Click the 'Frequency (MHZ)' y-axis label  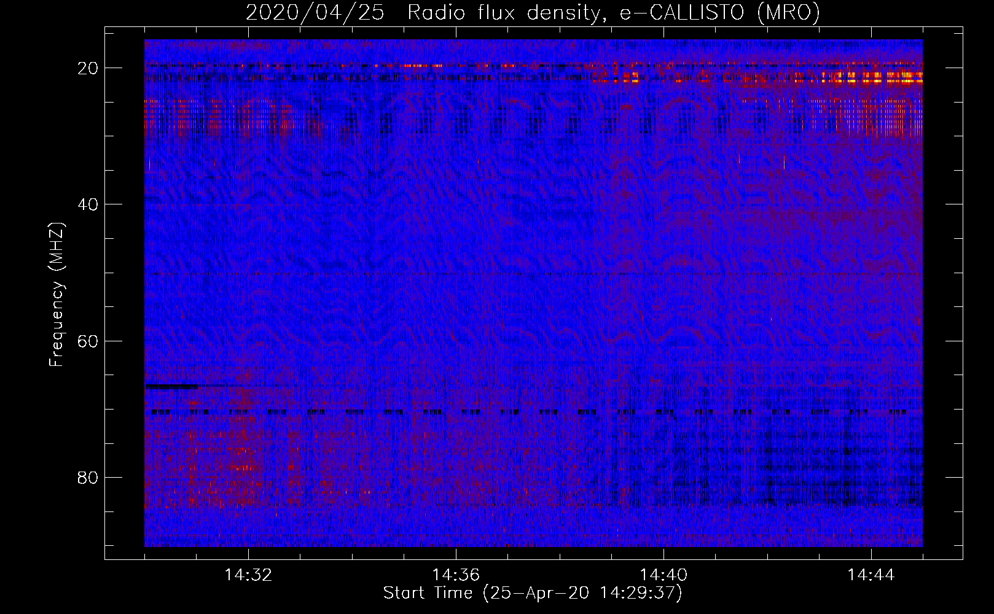tap(57, 295)
